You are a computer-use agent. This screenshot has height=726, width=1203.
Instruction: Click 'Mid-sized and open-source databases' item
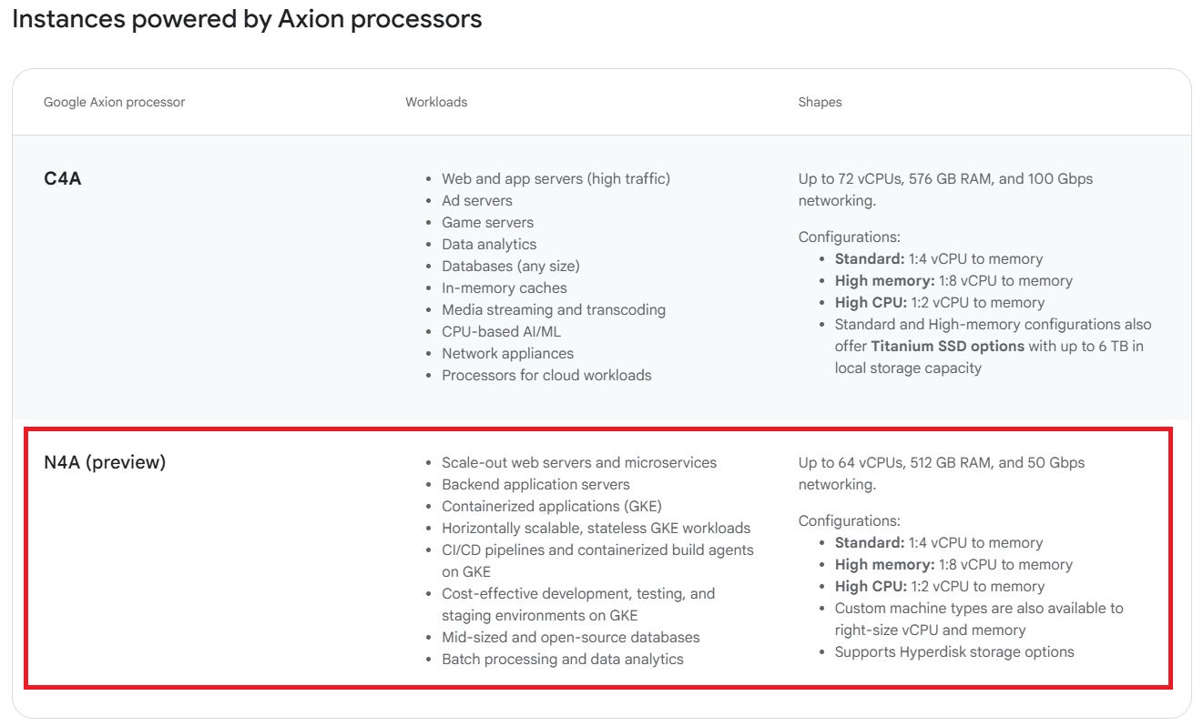[x=570, y=638]
